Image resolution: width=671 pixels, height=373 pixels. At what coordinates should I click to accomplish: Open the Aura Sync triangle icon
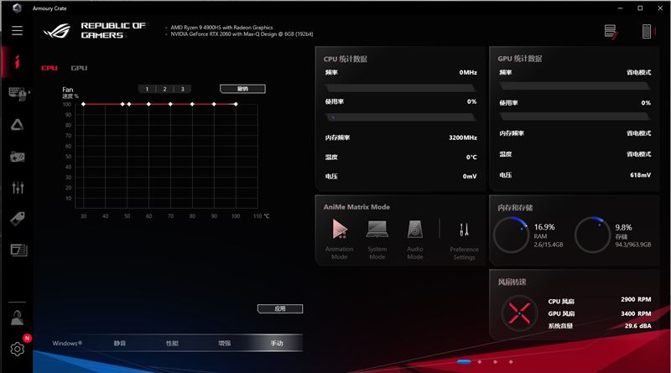point(17,125)
